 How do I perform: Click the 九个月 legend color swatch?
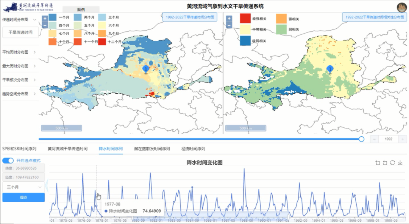(102, 34)
